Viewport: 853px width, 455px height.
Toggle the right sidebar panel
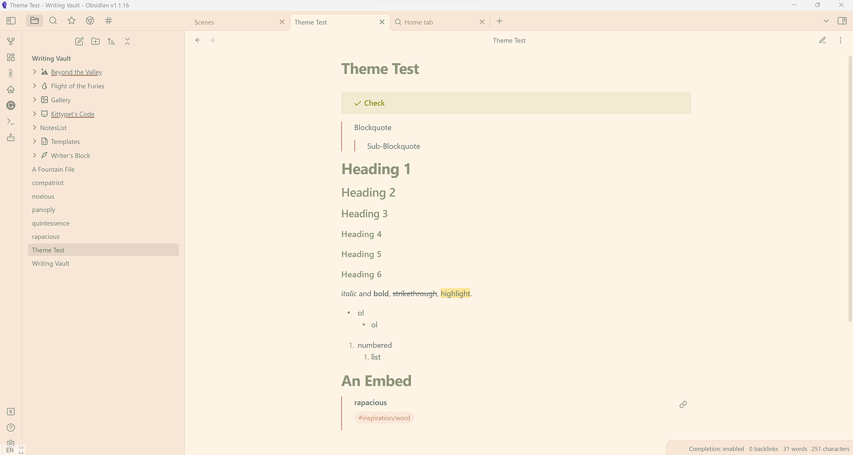(842, 21)
